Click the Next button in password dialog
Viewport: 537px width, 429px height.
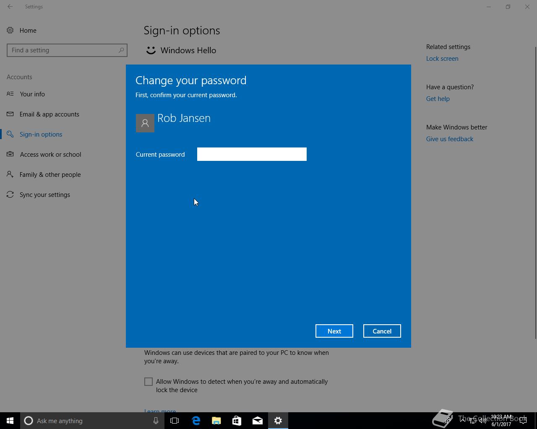pos(334,331)
